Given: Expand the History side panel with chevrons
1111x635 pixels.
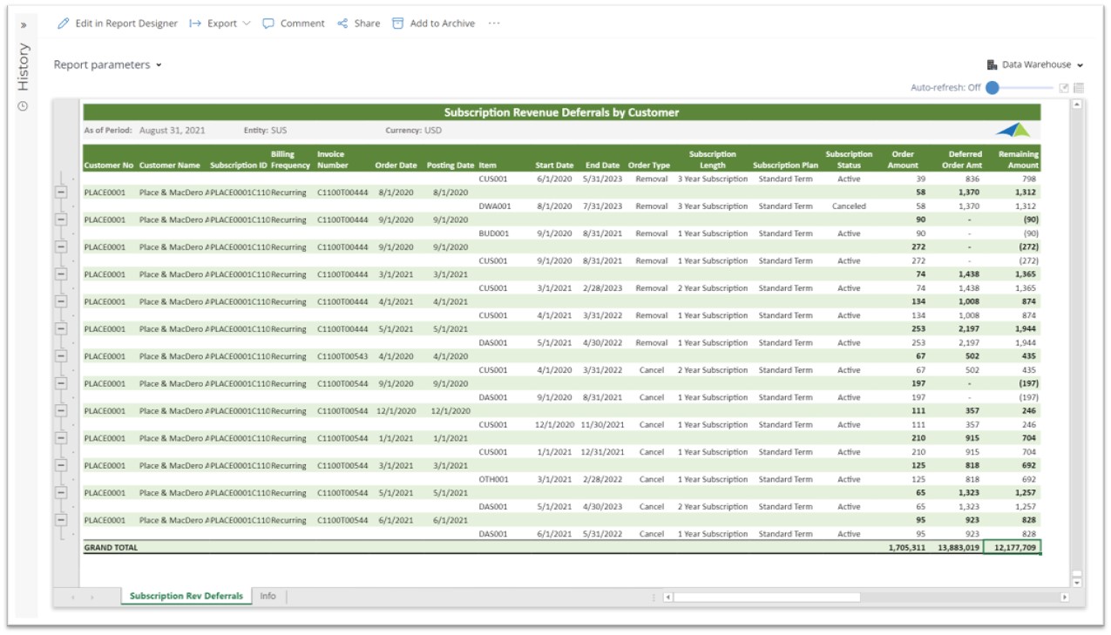Looking at the screenshot, I should point(24,25).
